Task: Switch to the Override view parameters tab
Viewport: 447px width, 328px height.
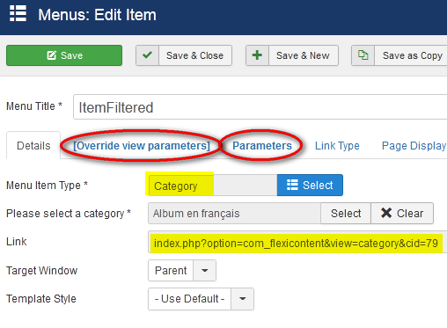Action: (142, 146)
